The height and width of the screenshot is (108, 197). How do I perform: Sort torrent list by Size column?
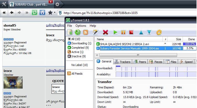[175, 39]
